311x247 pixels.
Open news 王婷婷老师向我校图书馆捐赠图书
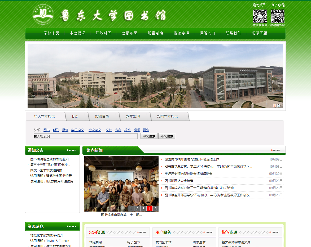point(189,174)
